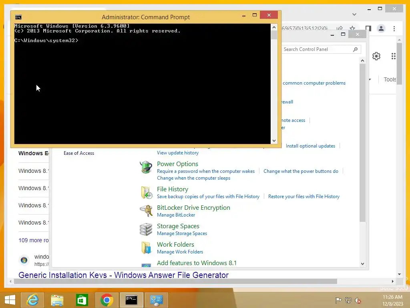Click the Work Folders icon
This screenshot has height=308, width=410.
tap(146, 248)
